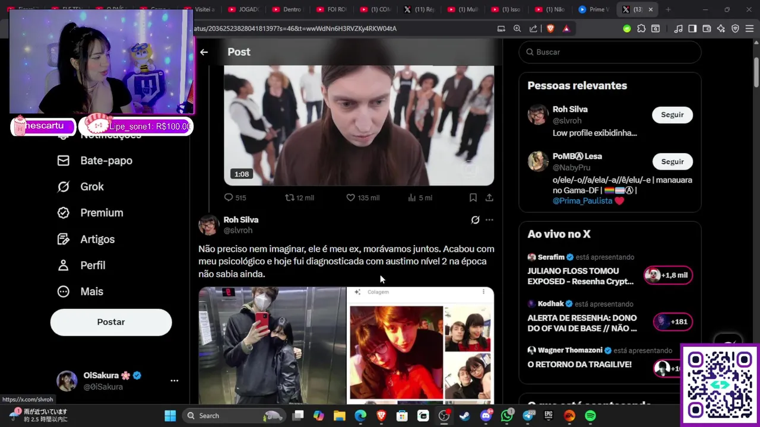The height and width of the screenshot is (427, 760).
Task: Toggle the browser sidebar panel
Action: [x=692, y=28]
